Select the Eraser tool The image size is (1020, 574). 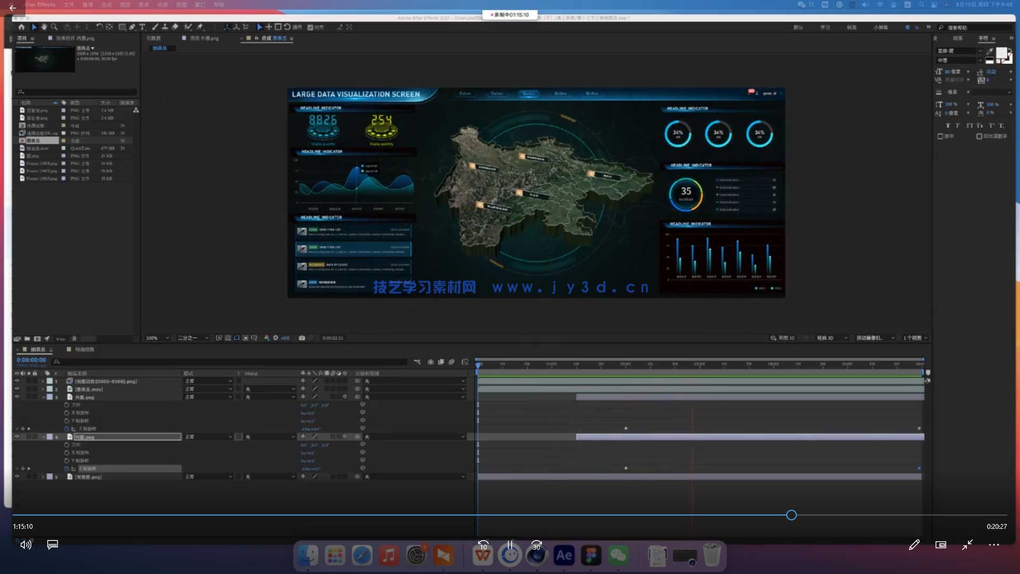[175, 27]
